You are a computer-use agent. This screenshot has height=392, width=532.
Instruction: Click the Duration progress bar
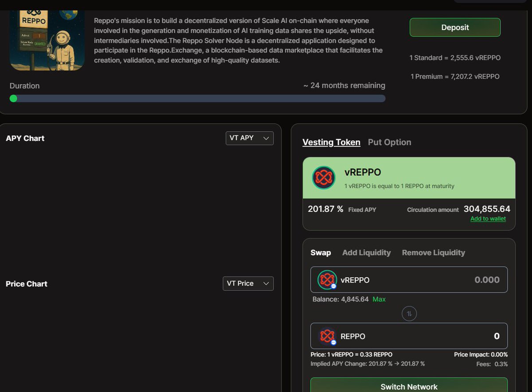(x=197, y=98)
